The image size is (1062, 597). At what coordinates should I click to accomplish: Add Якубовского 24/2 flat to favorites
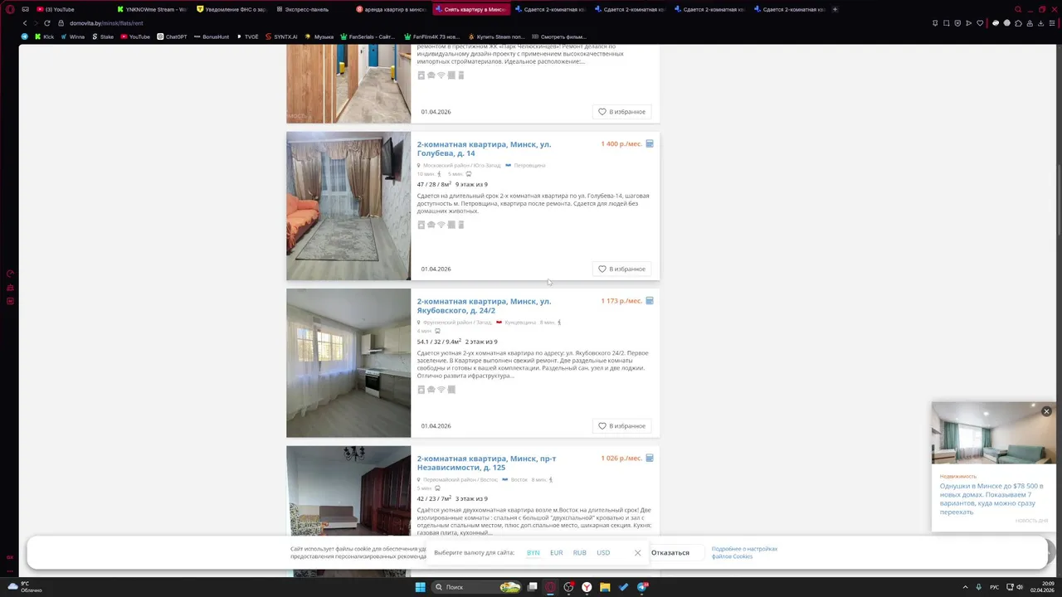(622, 426)
